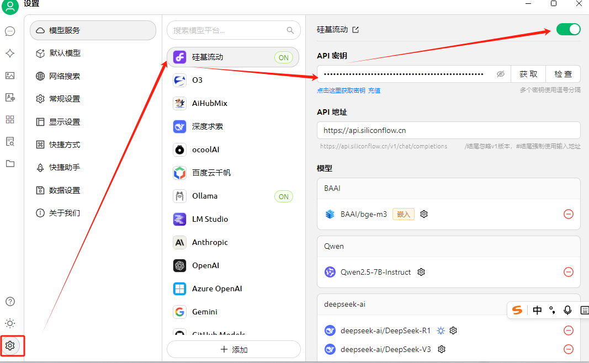Click 添加 to add a provider
The image size is (589, 363).
click(234, 350)
